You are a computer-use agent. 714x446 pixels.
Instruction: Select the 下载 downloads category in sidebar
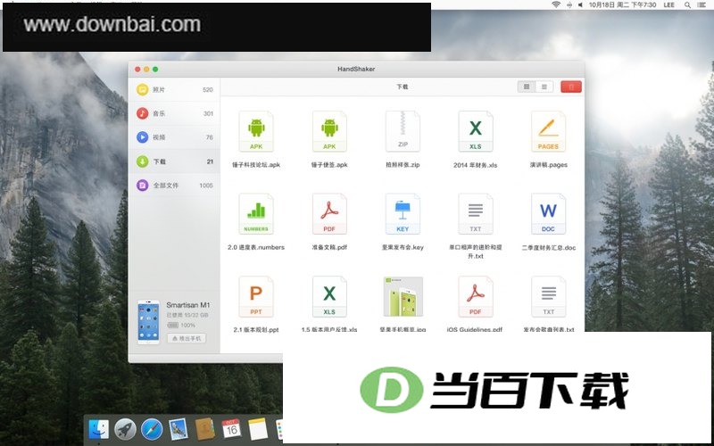coord(174,161)
